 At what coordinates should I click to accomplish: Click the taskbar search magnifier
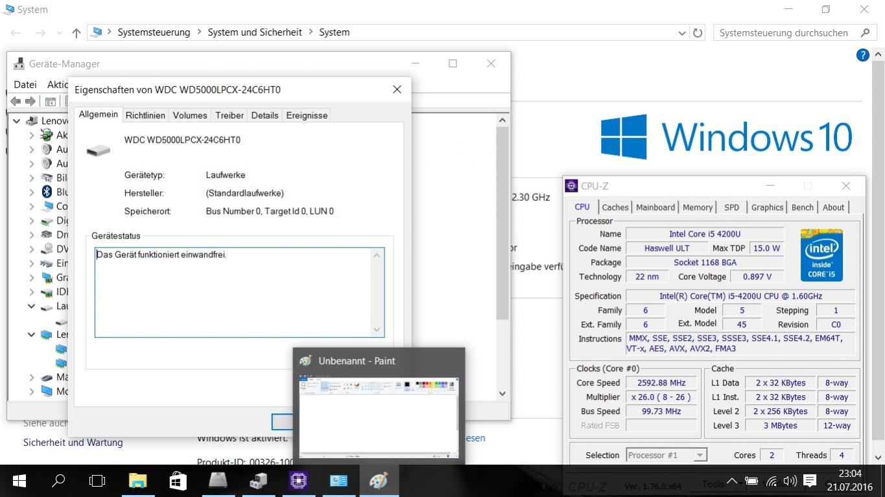58,480
